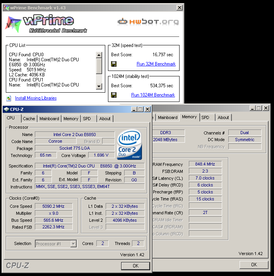Click OK in the front CPU-Z window
Screen dimensions: 274x276
click(x=135, y=266)
